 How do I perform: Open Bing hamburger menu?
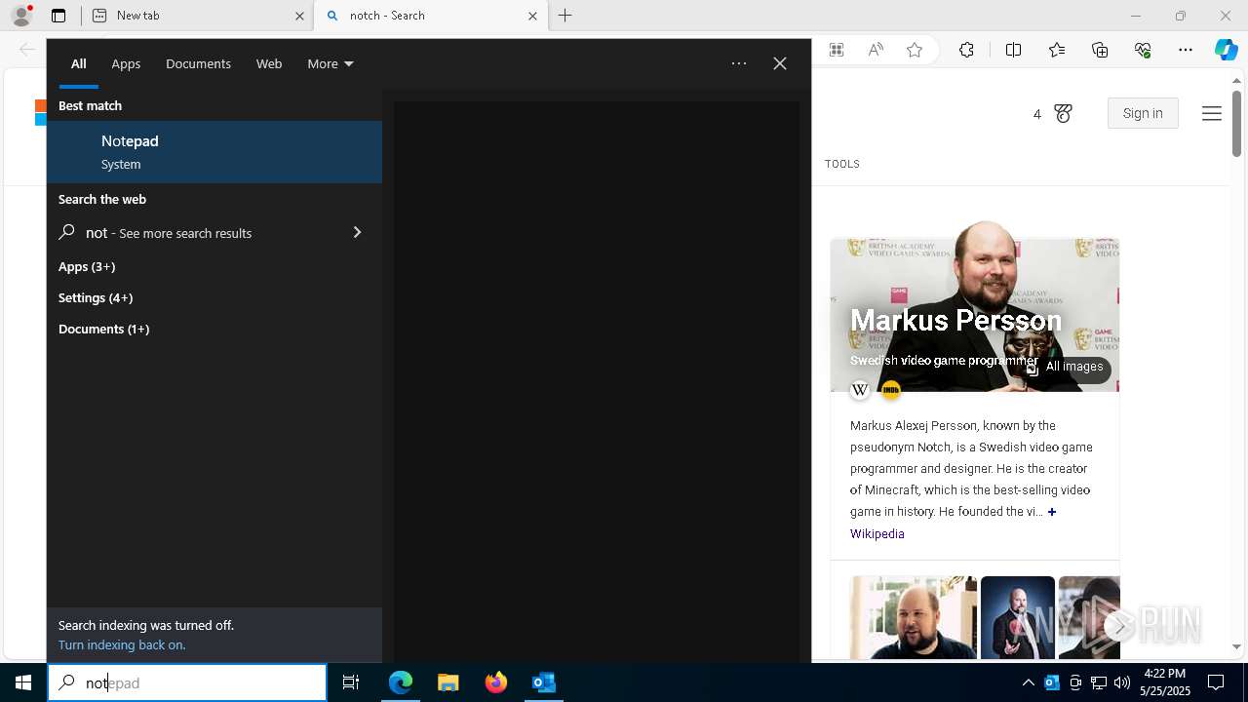[x=1212, y=113]
